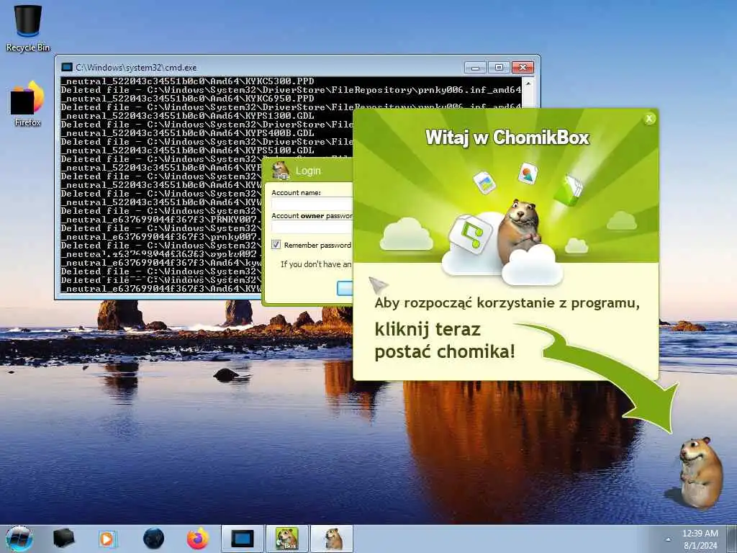The width and height of the screenshot is (737, 553).
Task: Click the 'kliknij teraz' text in the popup
Action: tap(428, 329)
